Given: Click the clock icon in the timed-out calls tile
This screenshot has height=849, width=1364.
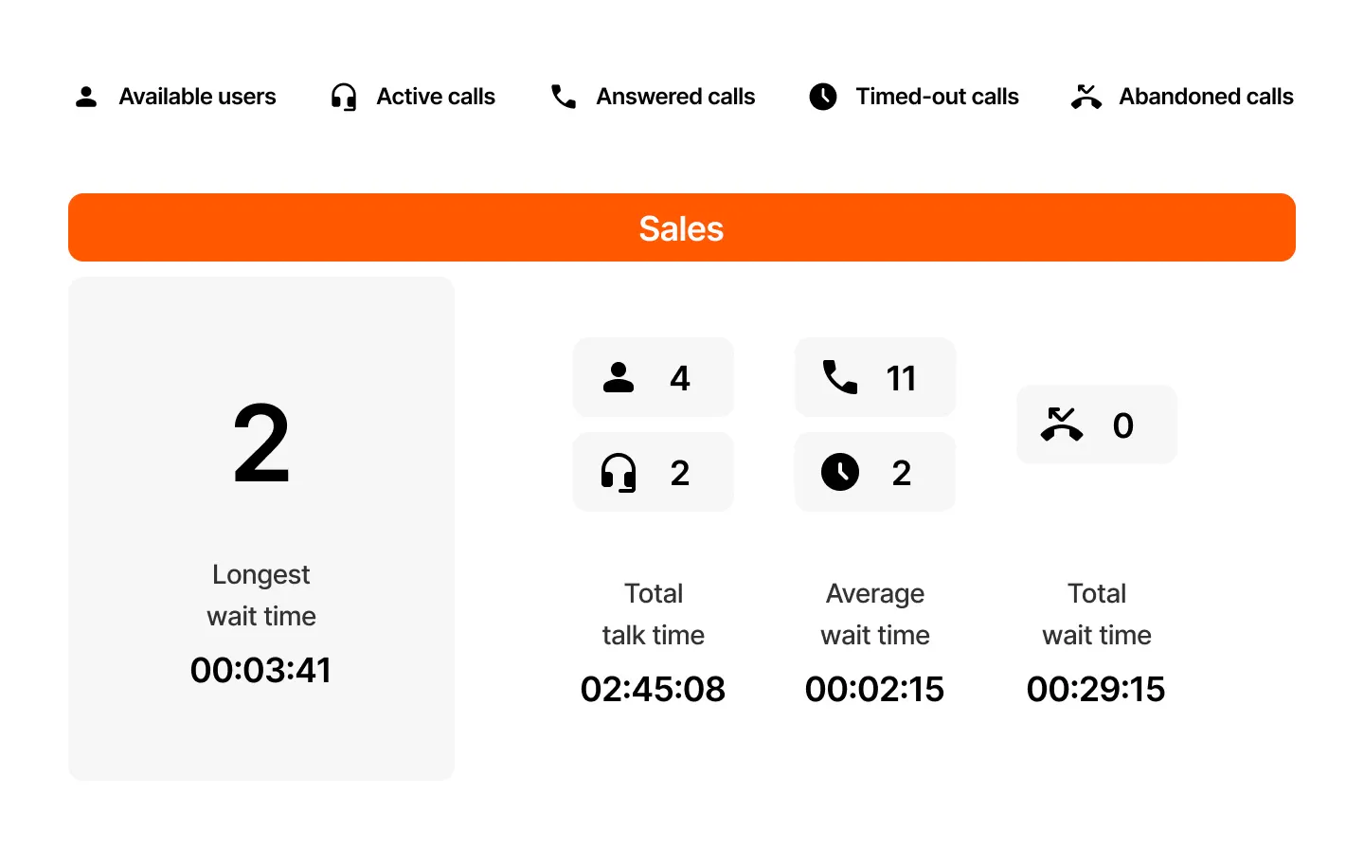Looking at the screenshot, I should (840, 472).
